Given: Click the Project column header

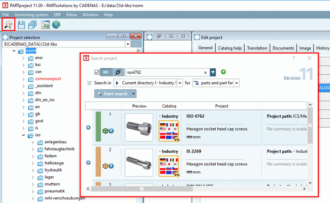Looking at the screenshot, I should [x=222, y=106].
